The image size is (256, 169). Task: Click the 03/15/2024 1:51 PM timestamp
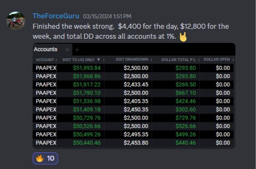[x=107, y=16]
